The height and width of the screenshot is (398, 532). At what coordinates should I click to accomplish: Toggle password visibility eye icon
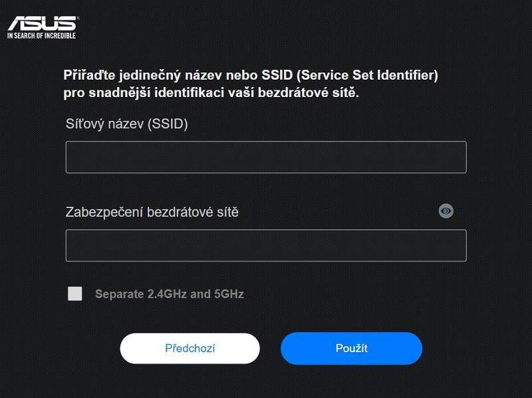point(446,211)
